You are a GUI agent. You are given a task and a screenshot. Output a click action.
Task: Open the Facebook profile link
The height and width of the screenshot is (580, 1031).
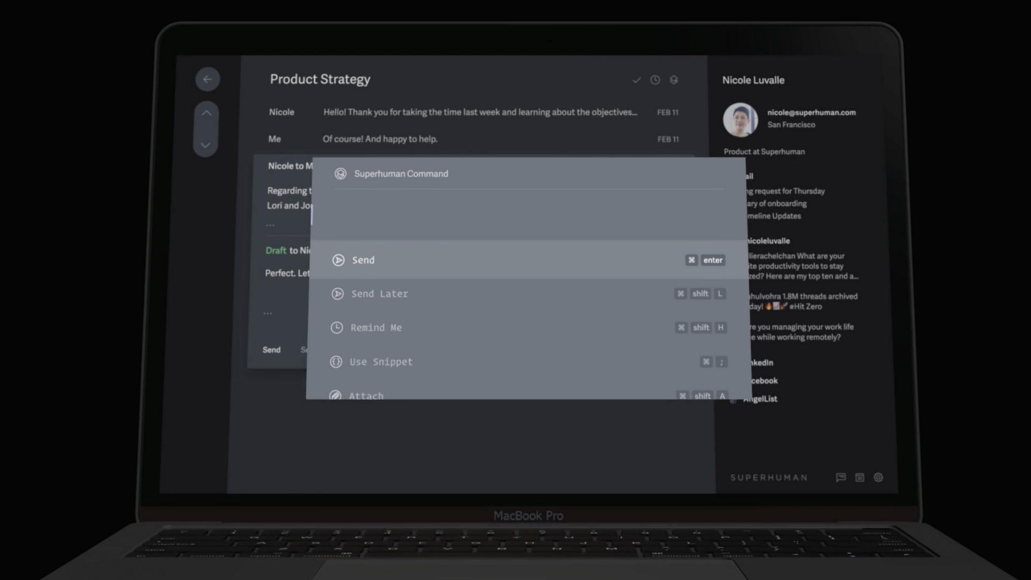click(764, 381)
